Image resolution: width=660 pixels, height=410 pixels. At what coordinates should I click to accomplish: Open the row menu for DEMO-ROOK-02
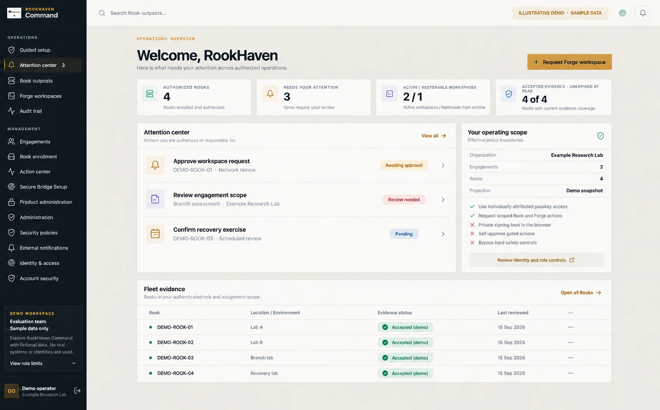click(571, 342)
